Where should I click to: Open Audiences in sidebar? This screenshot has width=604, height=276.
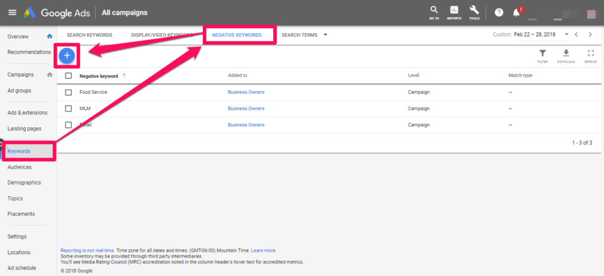19,167
